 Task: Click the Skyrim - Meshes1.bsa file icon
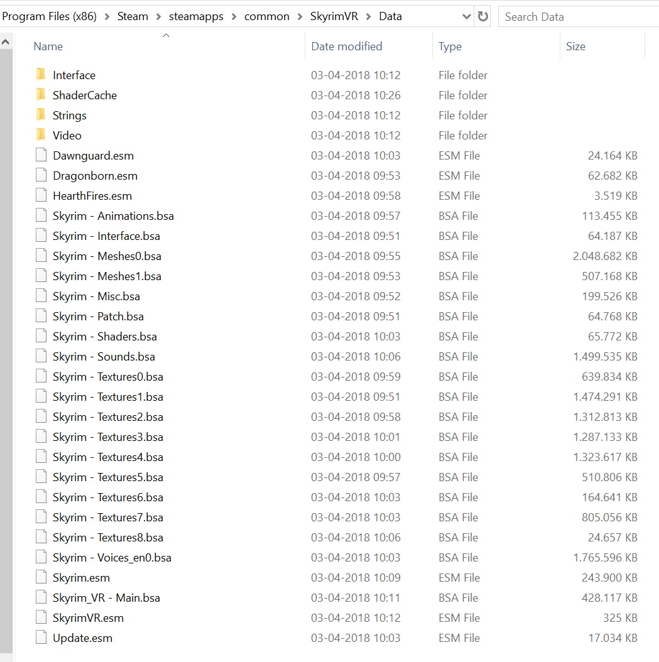click(x=41, y=276)
